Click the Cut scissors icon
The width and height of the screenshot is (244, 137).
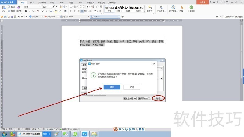pyautogui.click(x=9, y=7)
